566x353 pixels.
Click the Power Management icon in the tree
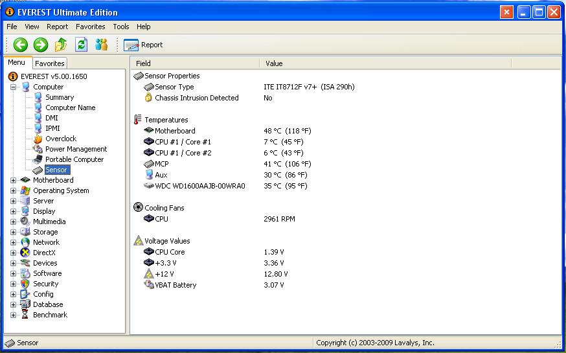pos(38,149)
